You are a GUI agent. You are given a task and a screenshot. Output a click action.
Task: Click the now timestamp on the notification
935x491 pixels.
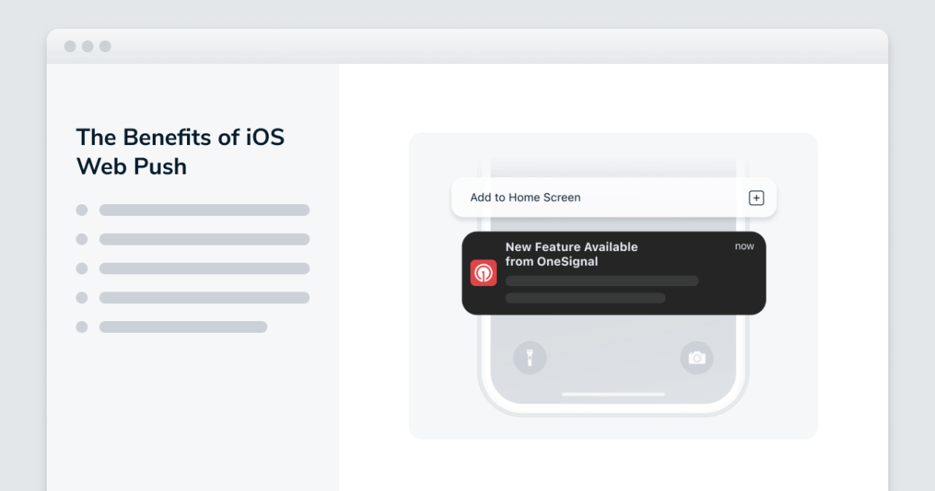point(744,245)
